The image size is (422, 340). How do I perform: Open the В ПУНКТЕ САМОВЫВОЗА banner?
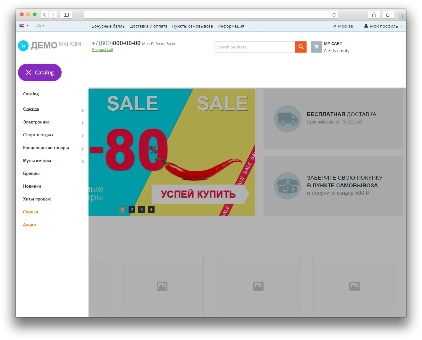pos(333,186)
